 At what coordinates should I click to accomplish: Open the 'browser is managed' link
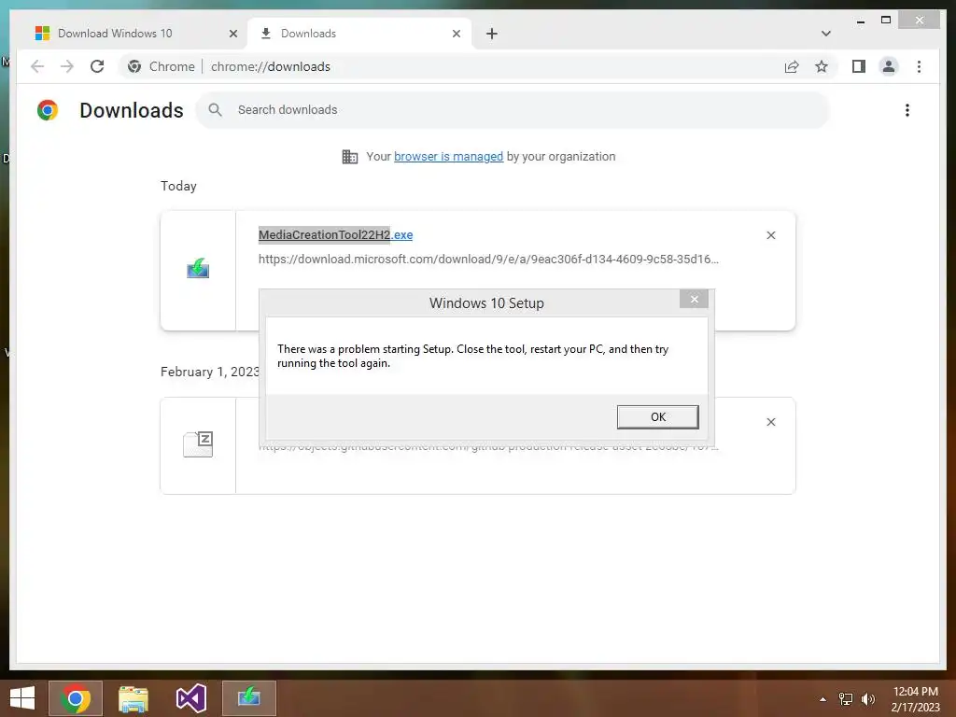[x=448, y=157]
